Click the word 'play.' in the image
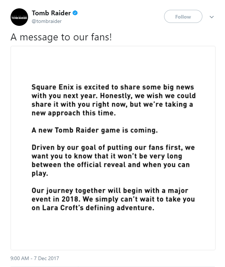 tap(40, 174)
